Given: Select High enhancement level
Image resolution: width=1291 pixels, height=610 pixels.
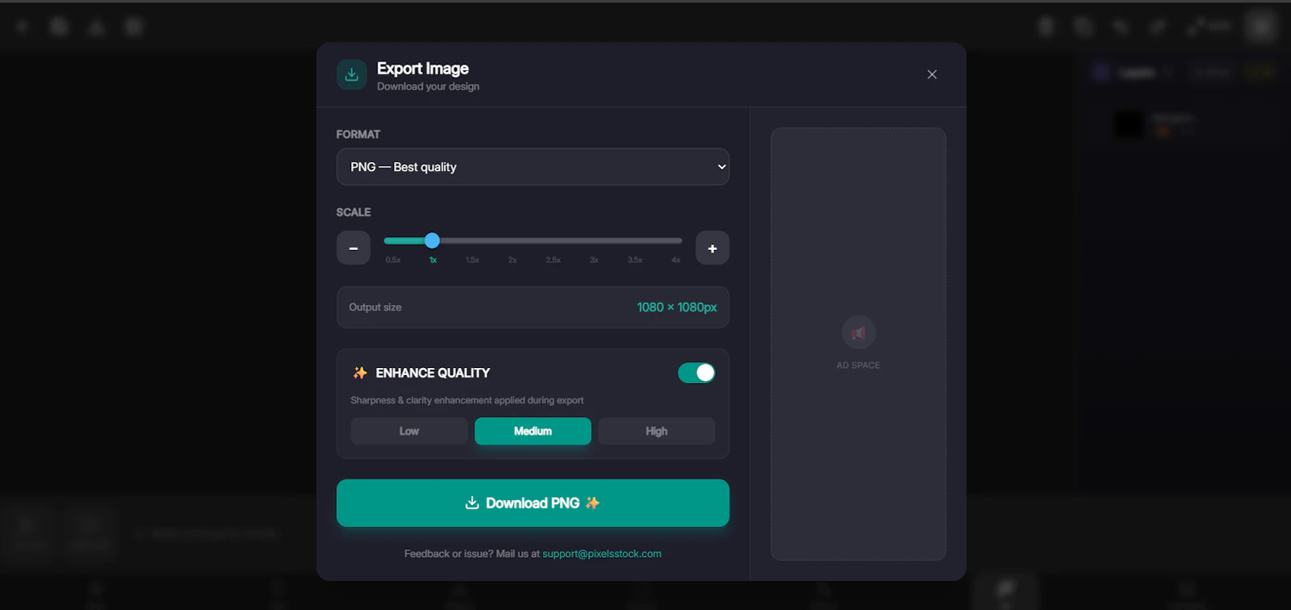Looking at the screenshot, I should [656, 431].
